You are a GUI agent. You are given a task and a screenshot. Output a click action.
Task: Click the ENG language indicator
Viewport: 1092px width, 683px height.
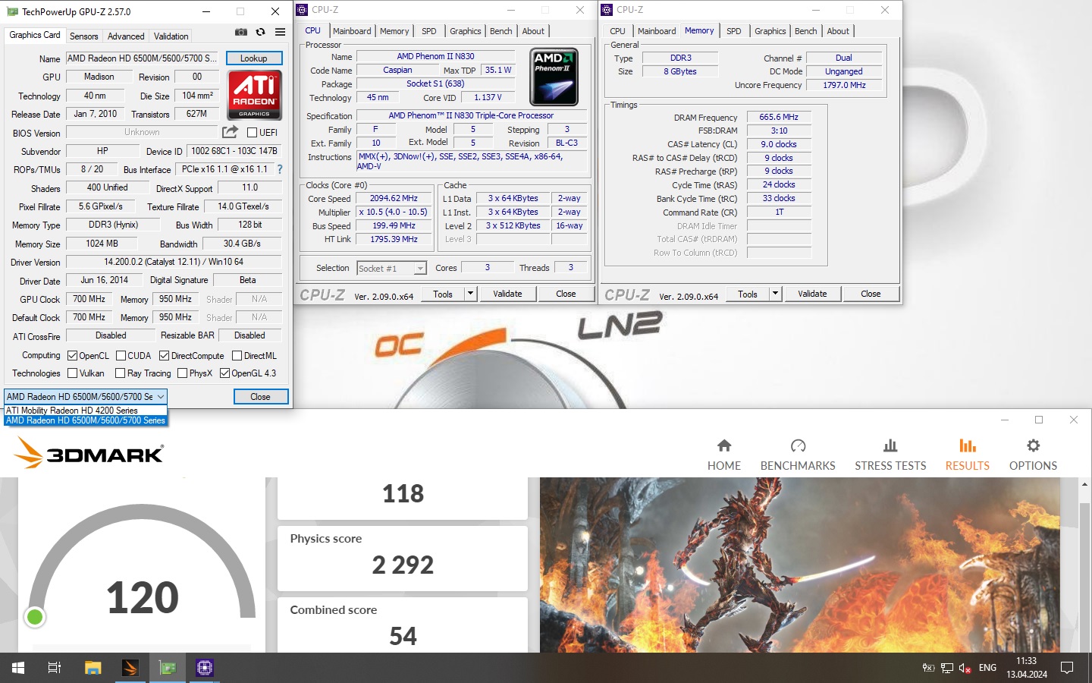[987, 668]
